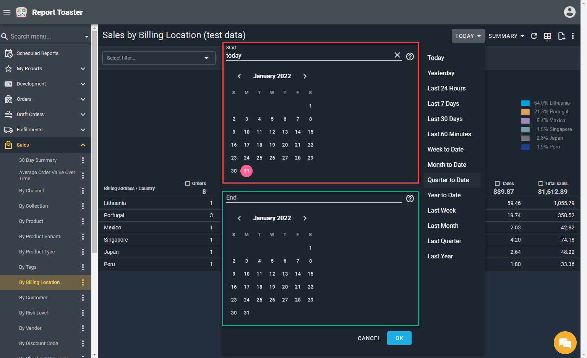
Task: Refresh the report data
Action: click(534, 36)
